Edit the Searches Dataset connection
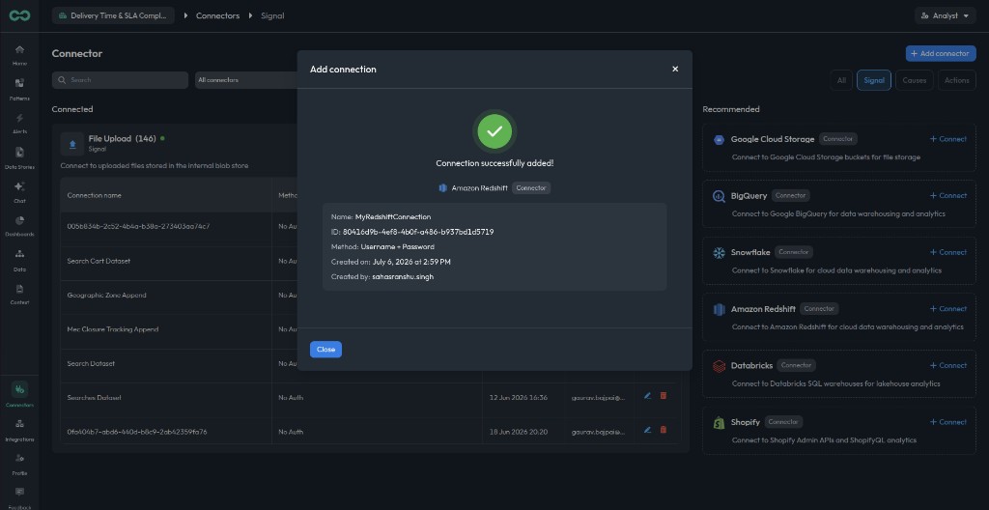The width and height of the screenshot is (989, 510). point(647,396)
